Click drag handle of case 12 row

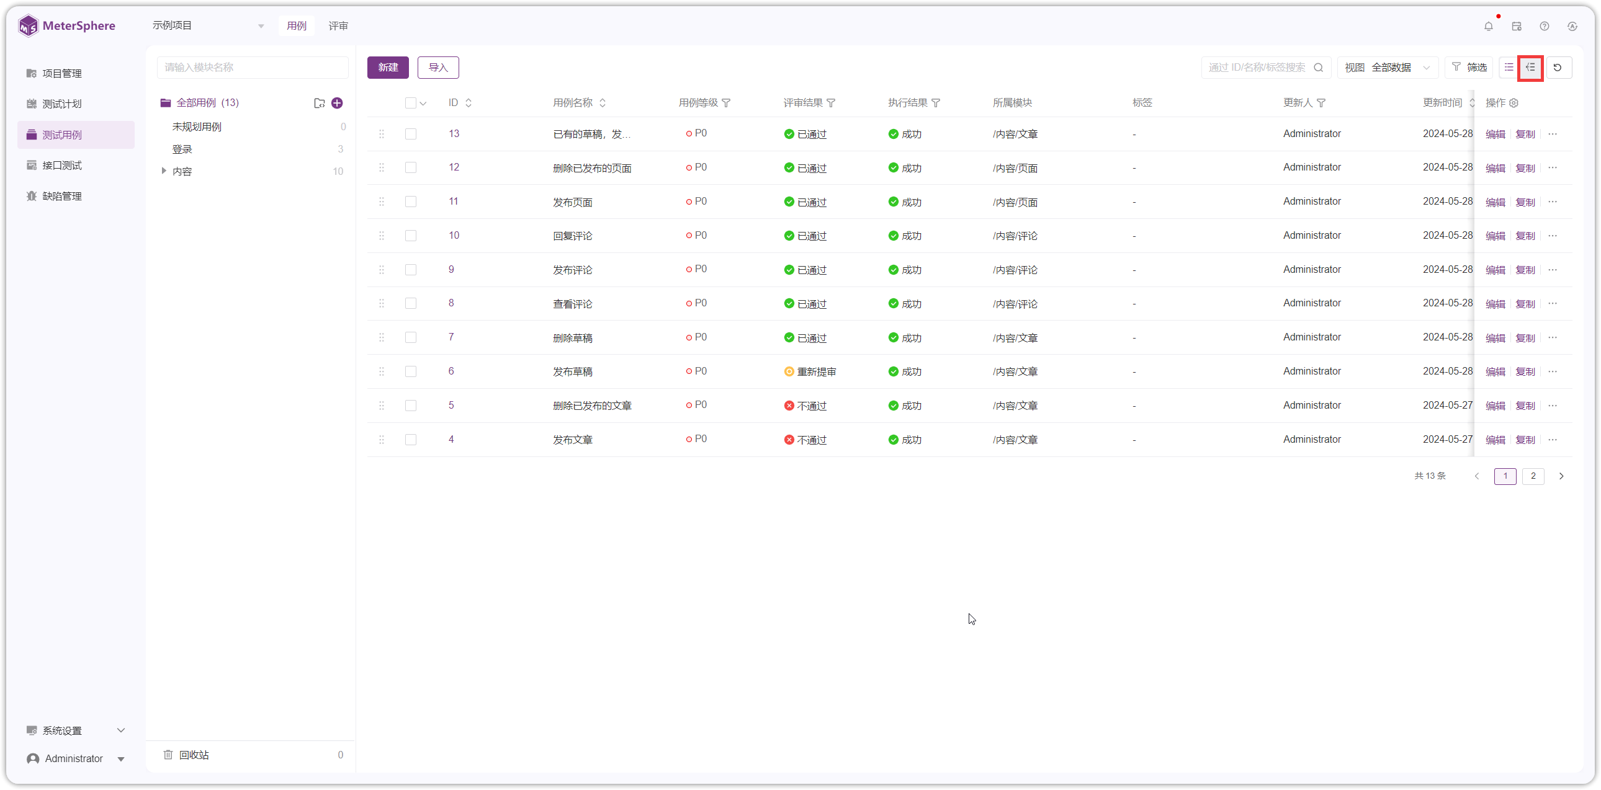point(382,167)
